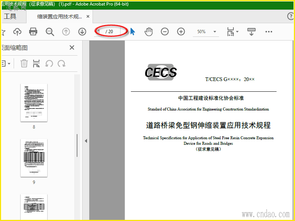Choose the selection arrow tool
The width and height of the screenshot is (295, 221).
(x=132, y=32)
